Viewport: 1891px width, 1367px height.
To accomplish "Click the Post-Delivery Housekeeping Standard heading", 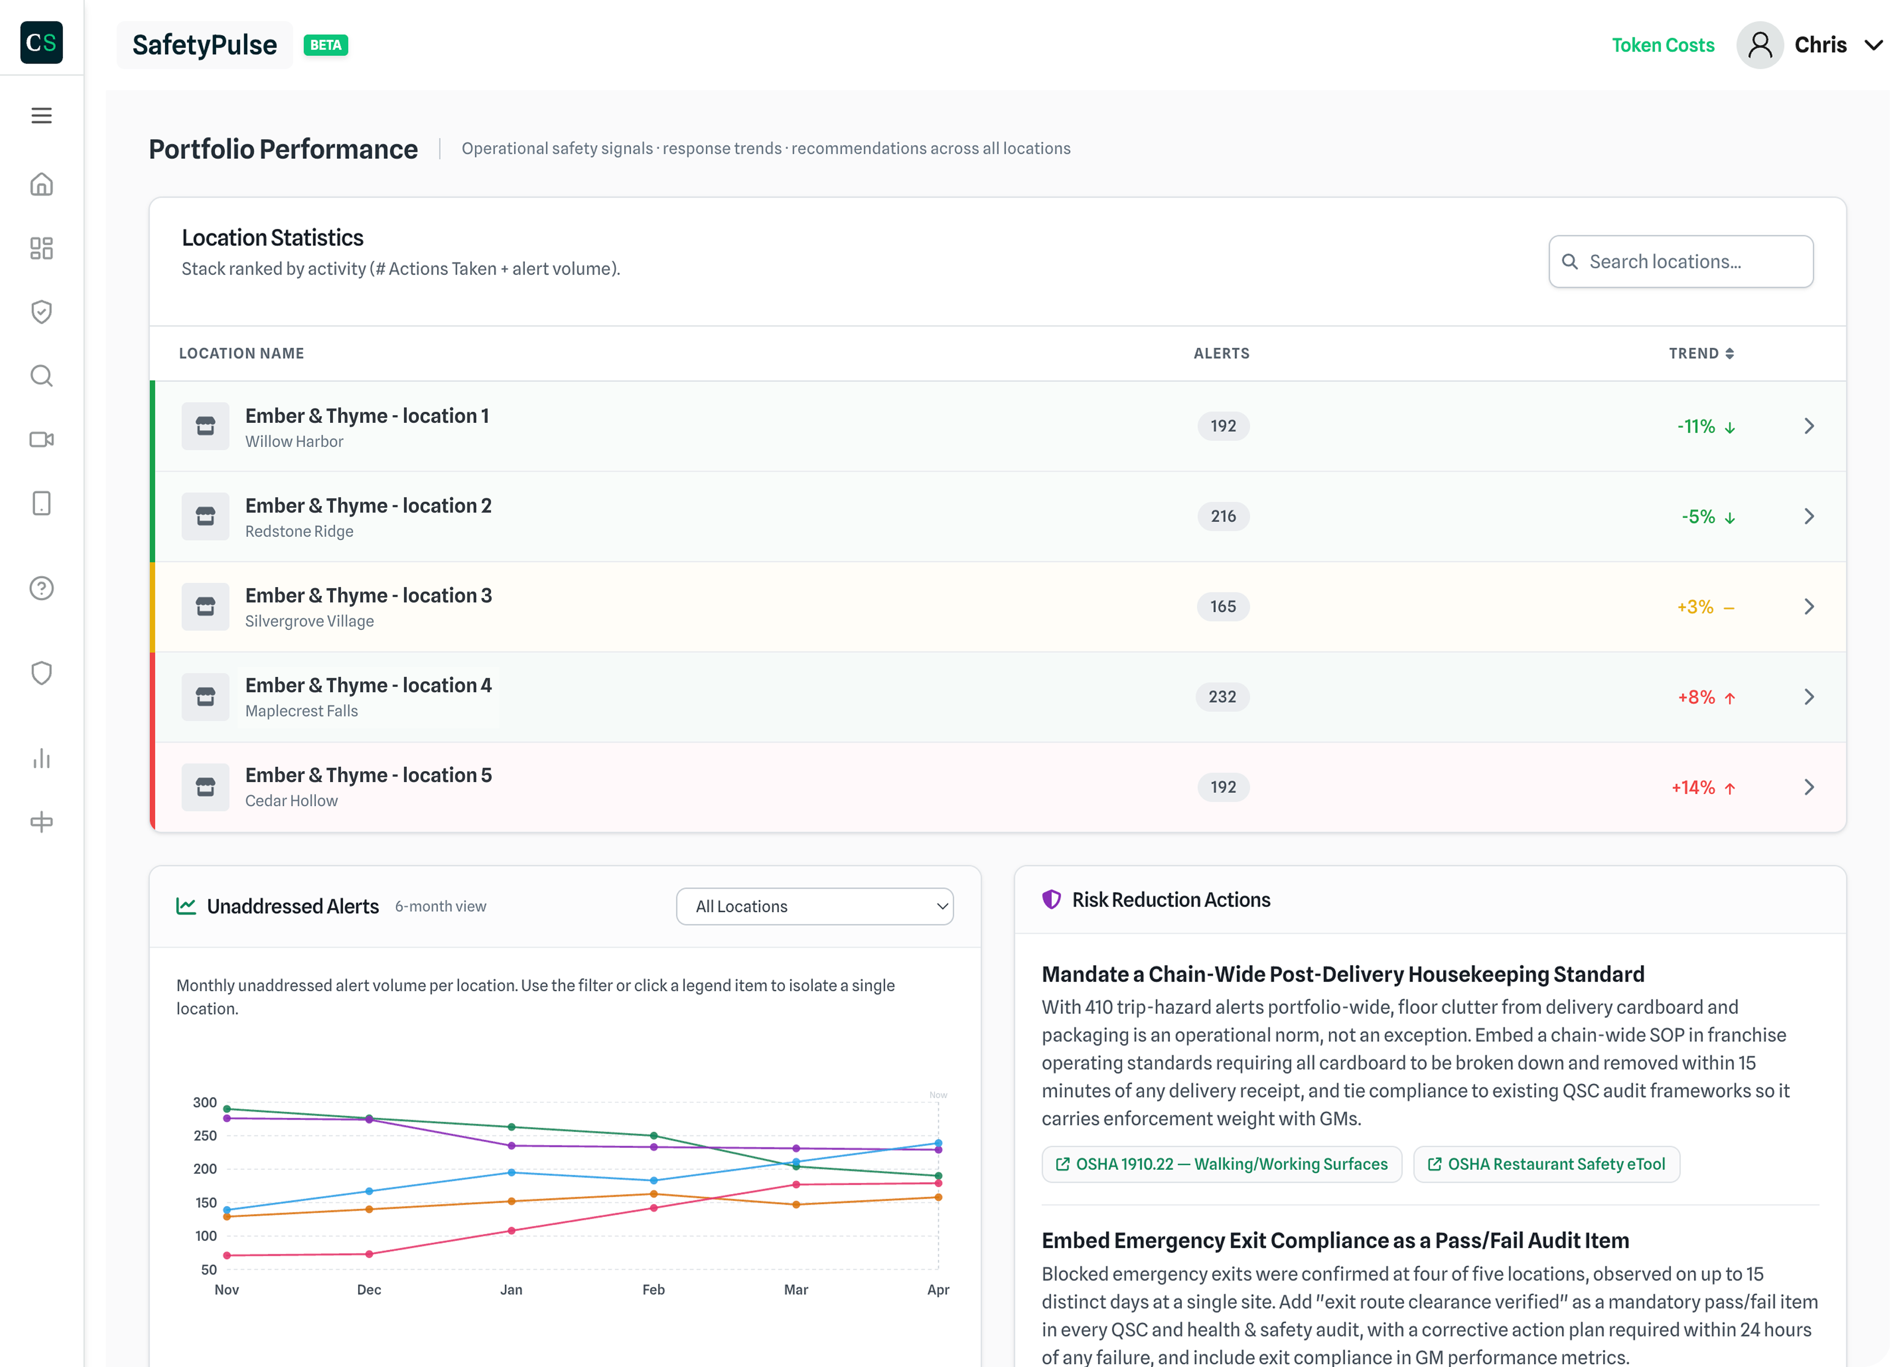I will [x=1342, y=974].
